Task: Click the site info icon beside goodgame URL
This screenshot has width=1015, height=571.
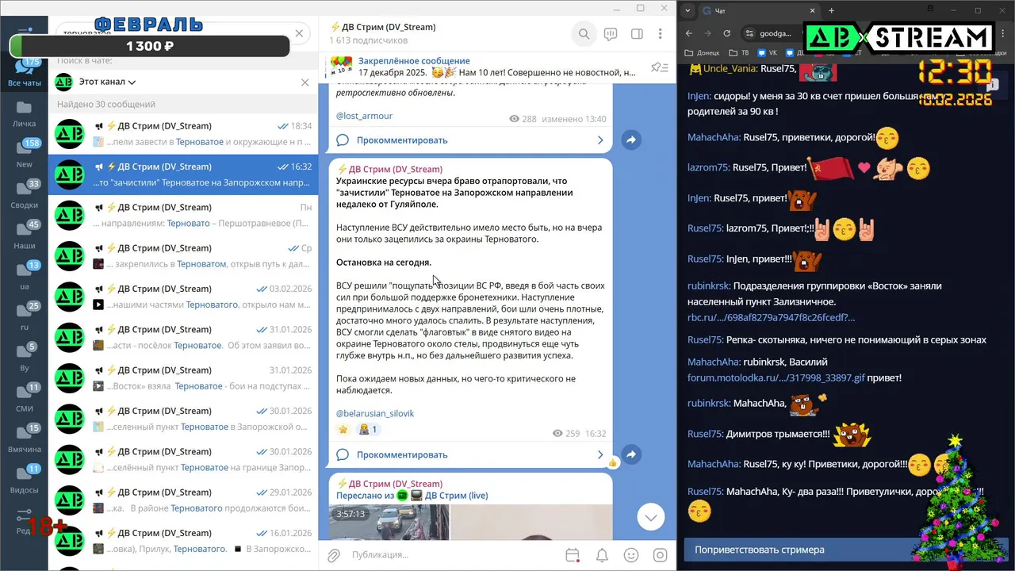Action: [x=750, y=33]
